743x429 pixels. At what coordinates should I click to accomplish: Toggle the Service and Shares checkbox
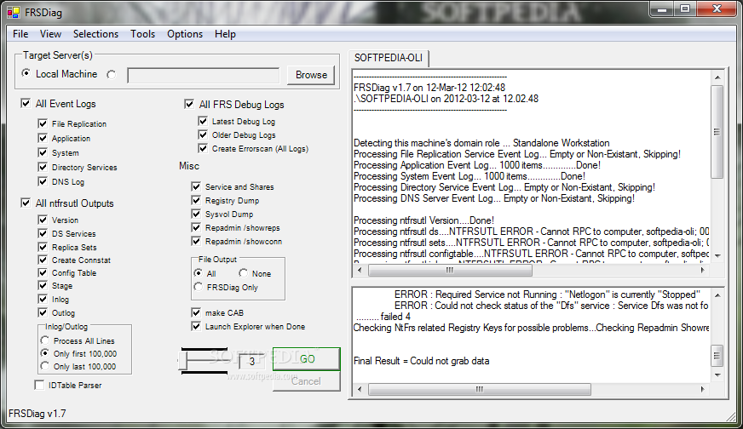pyautogui.click(x=196, y=186)
